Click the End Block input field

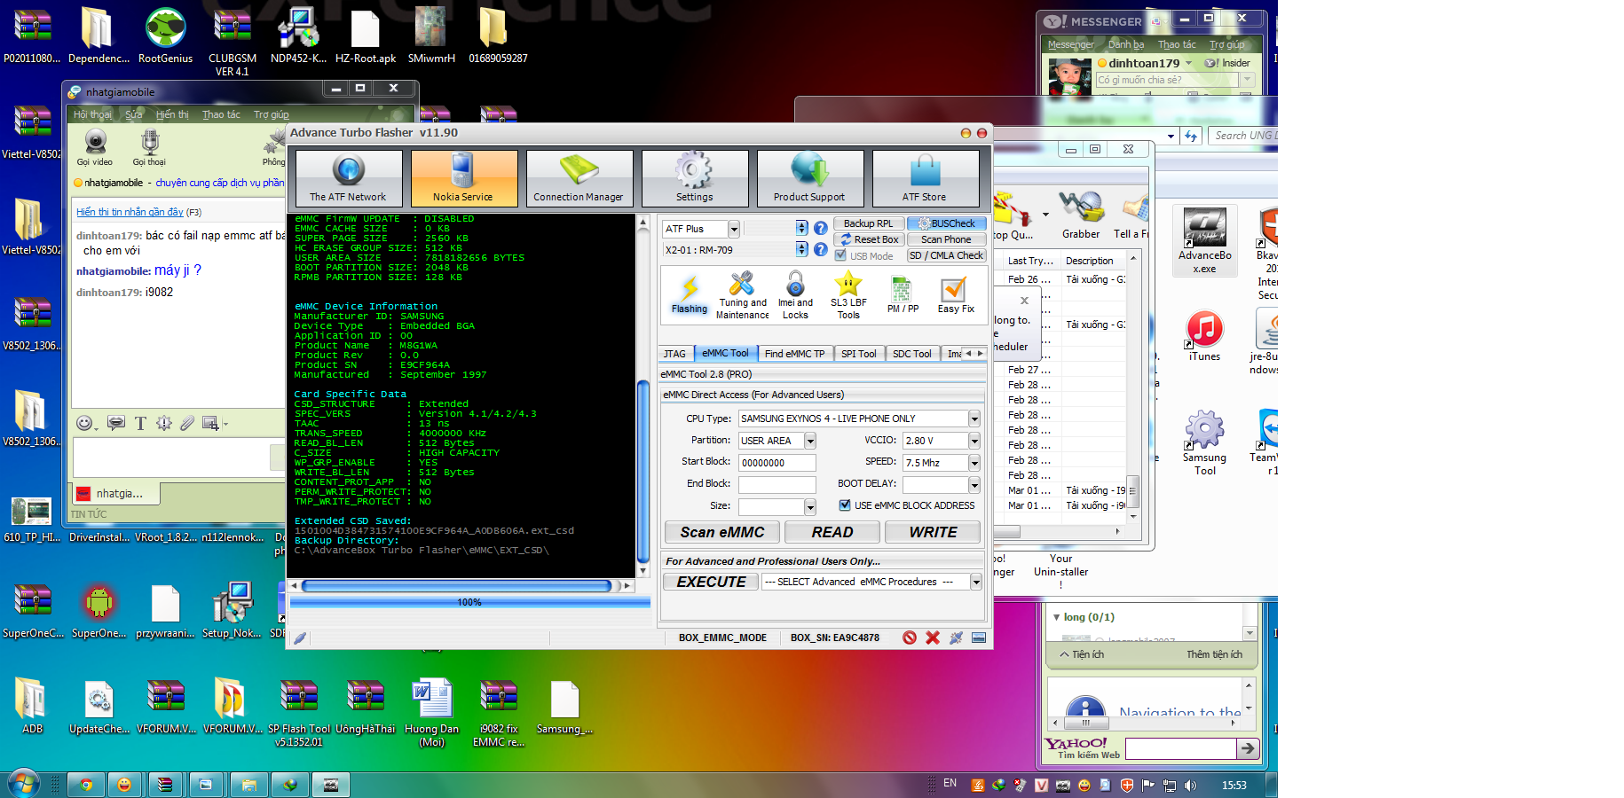click(777, 484)
